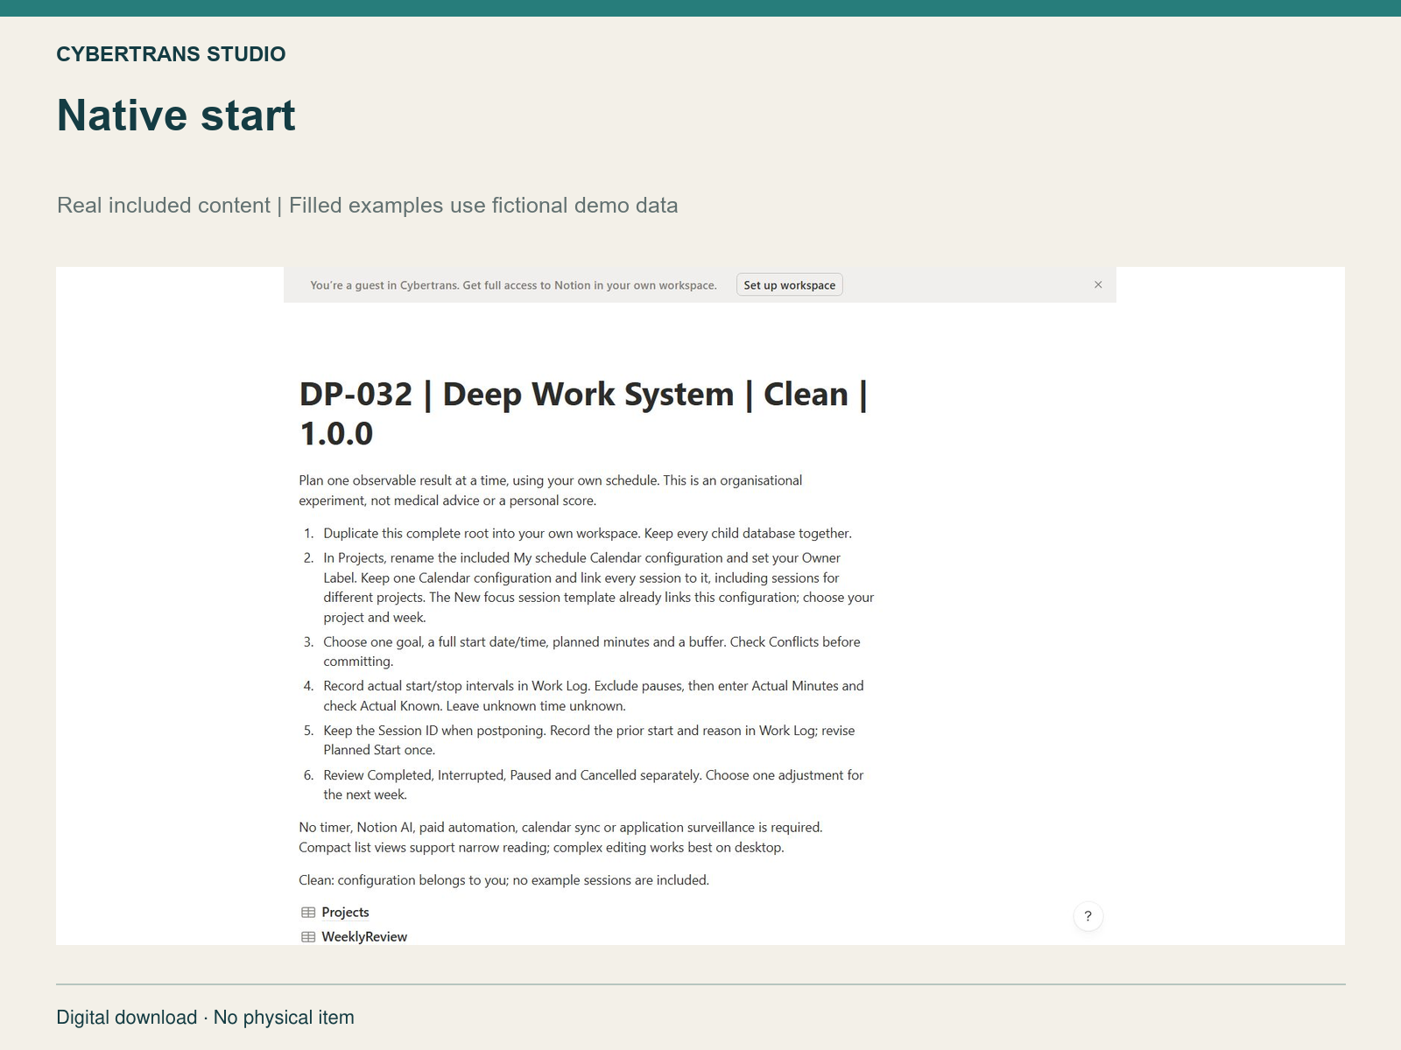Click the table icon beside WeeklyReview
The width and height of the screenshot is (1401, 1050).
(308, 936)
